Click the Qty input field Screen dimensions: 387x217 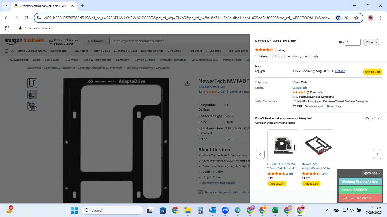click(x=352, y=42)
